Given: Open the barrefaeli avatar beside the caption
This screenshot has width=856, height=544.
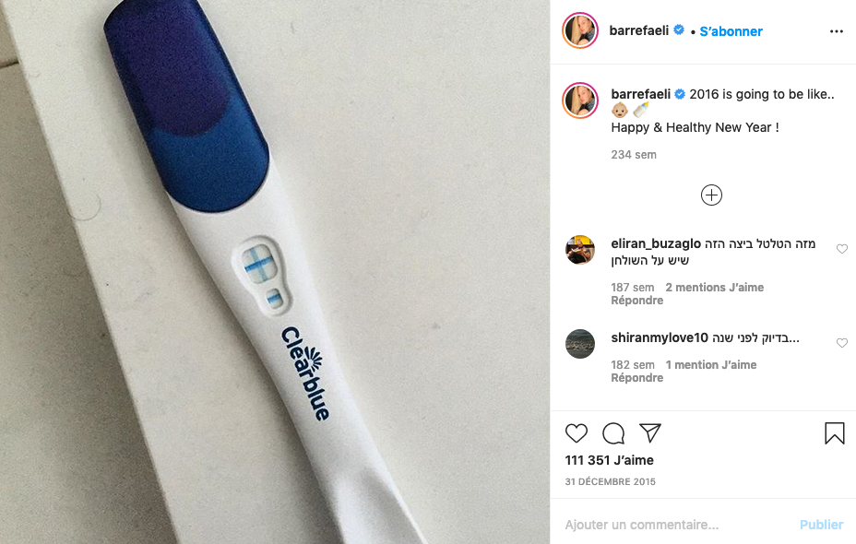Looking at the screenshot, I should point(580,101).
